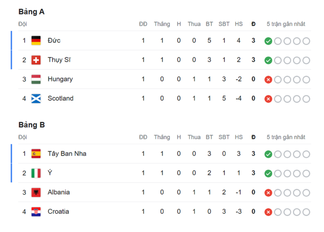Click Scotland's red loss mark

(x=268, y=99)
